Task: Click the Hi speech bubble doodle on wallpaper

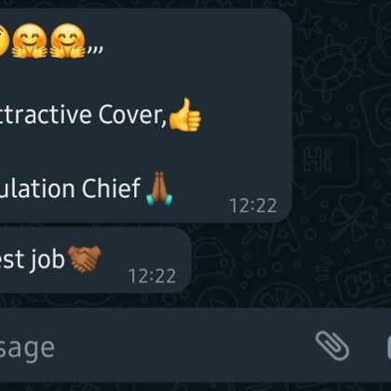Action: 325,164
